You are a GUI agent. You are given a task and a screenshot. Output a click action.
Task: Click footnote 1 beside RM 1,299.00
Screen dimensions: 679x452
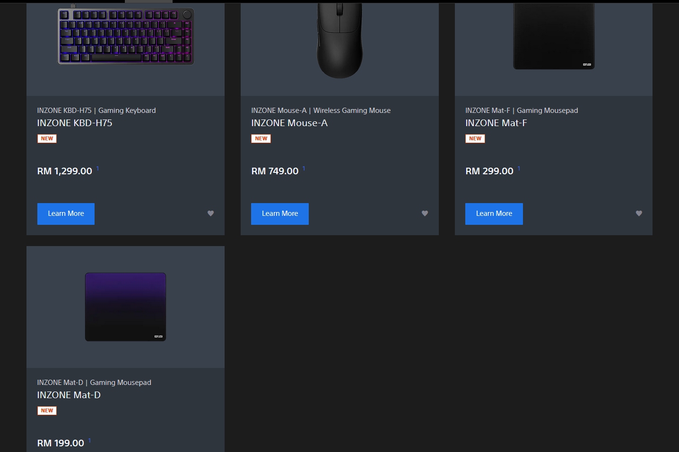97,168
